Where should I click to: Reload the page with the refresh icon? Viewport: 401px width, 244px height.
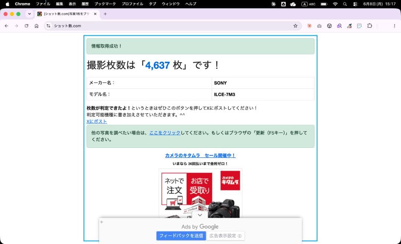26,26
